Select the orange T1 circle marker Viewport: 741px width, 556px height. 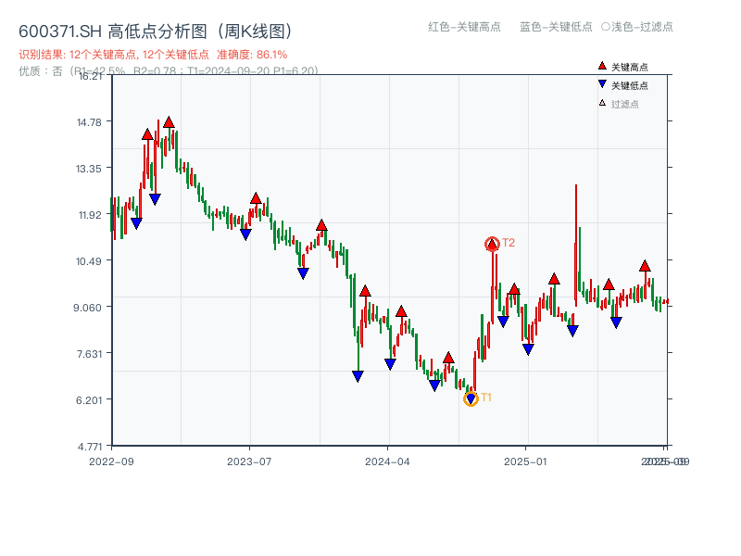point(471,399)
